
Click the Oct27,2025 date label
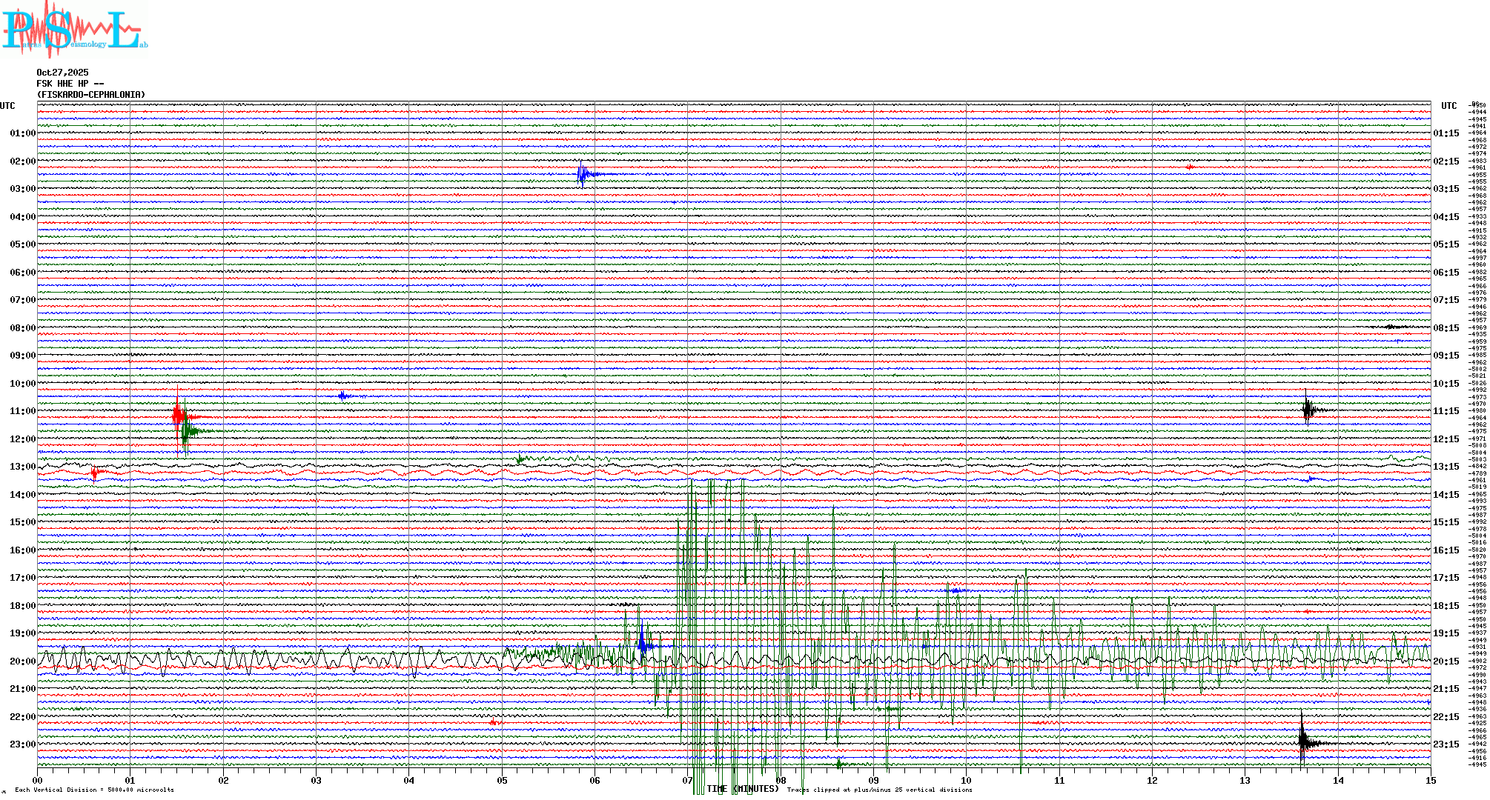pyautogui.click(x=62, y=73)
